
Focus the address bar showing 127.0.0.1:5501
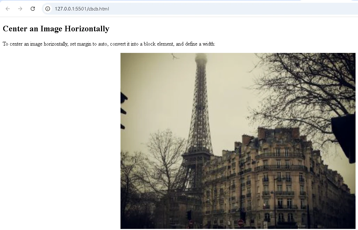click(x=200, y=9)
